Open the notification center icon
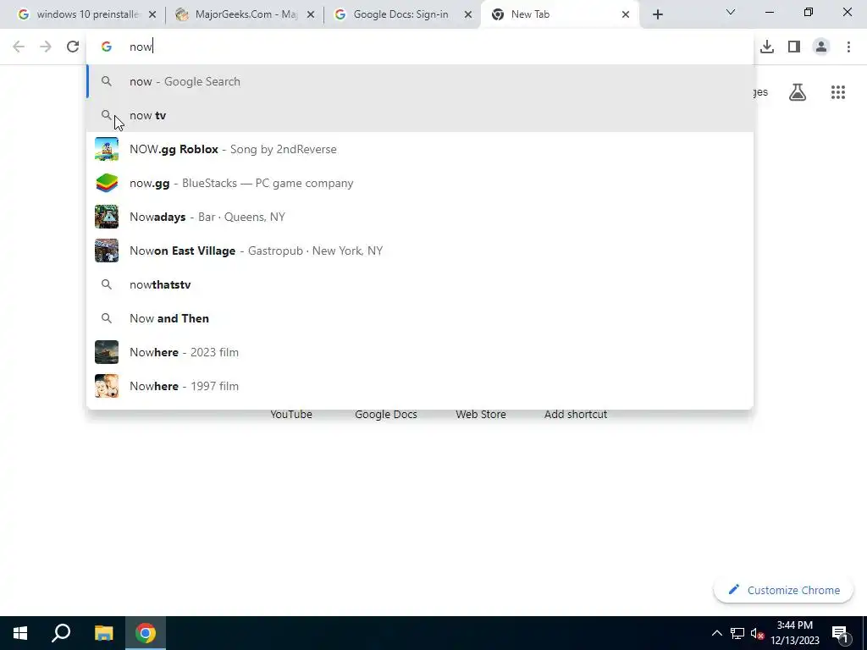 click(841, 633)
